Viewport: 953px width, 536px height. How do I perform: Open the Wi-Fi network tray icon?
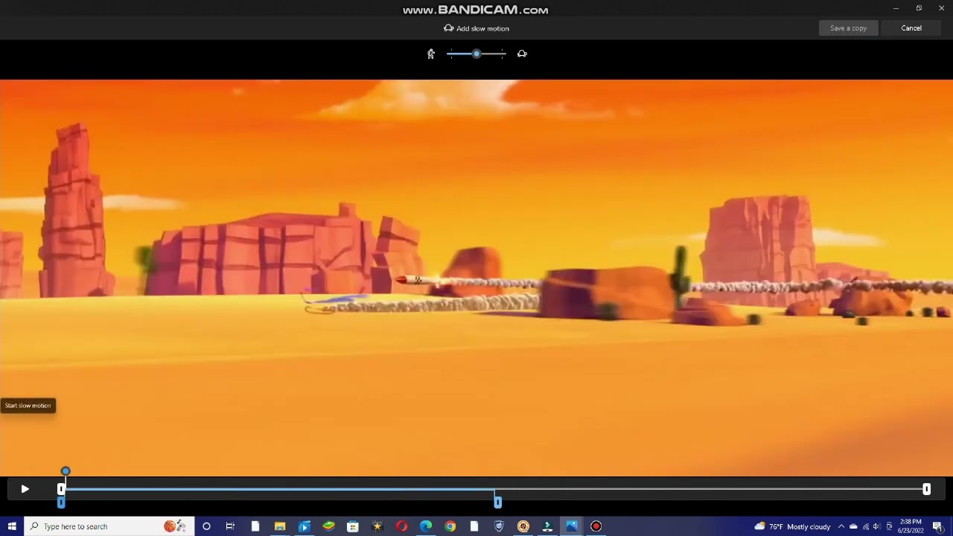coord(865,526)
